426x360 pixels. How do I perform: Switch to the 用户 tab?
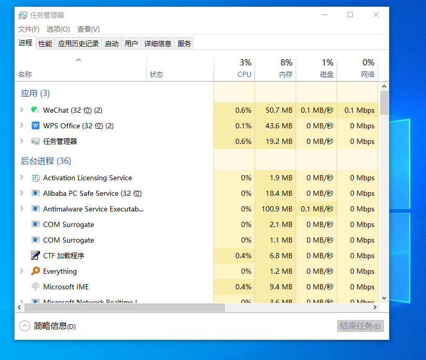click(131, 44)
